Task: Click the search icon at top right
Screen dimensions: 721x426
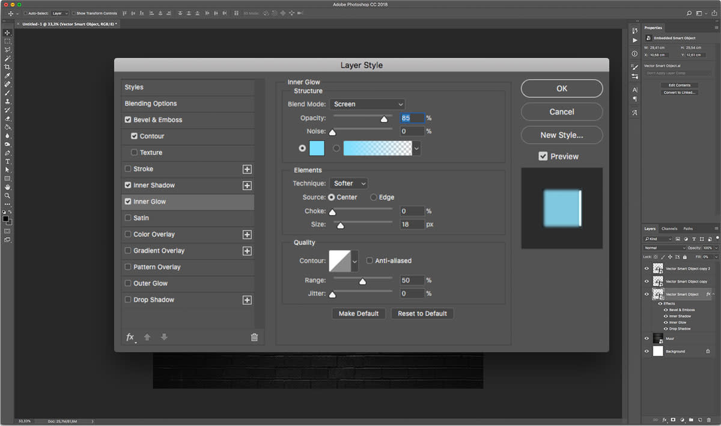Action: click(x=689, y=13)
